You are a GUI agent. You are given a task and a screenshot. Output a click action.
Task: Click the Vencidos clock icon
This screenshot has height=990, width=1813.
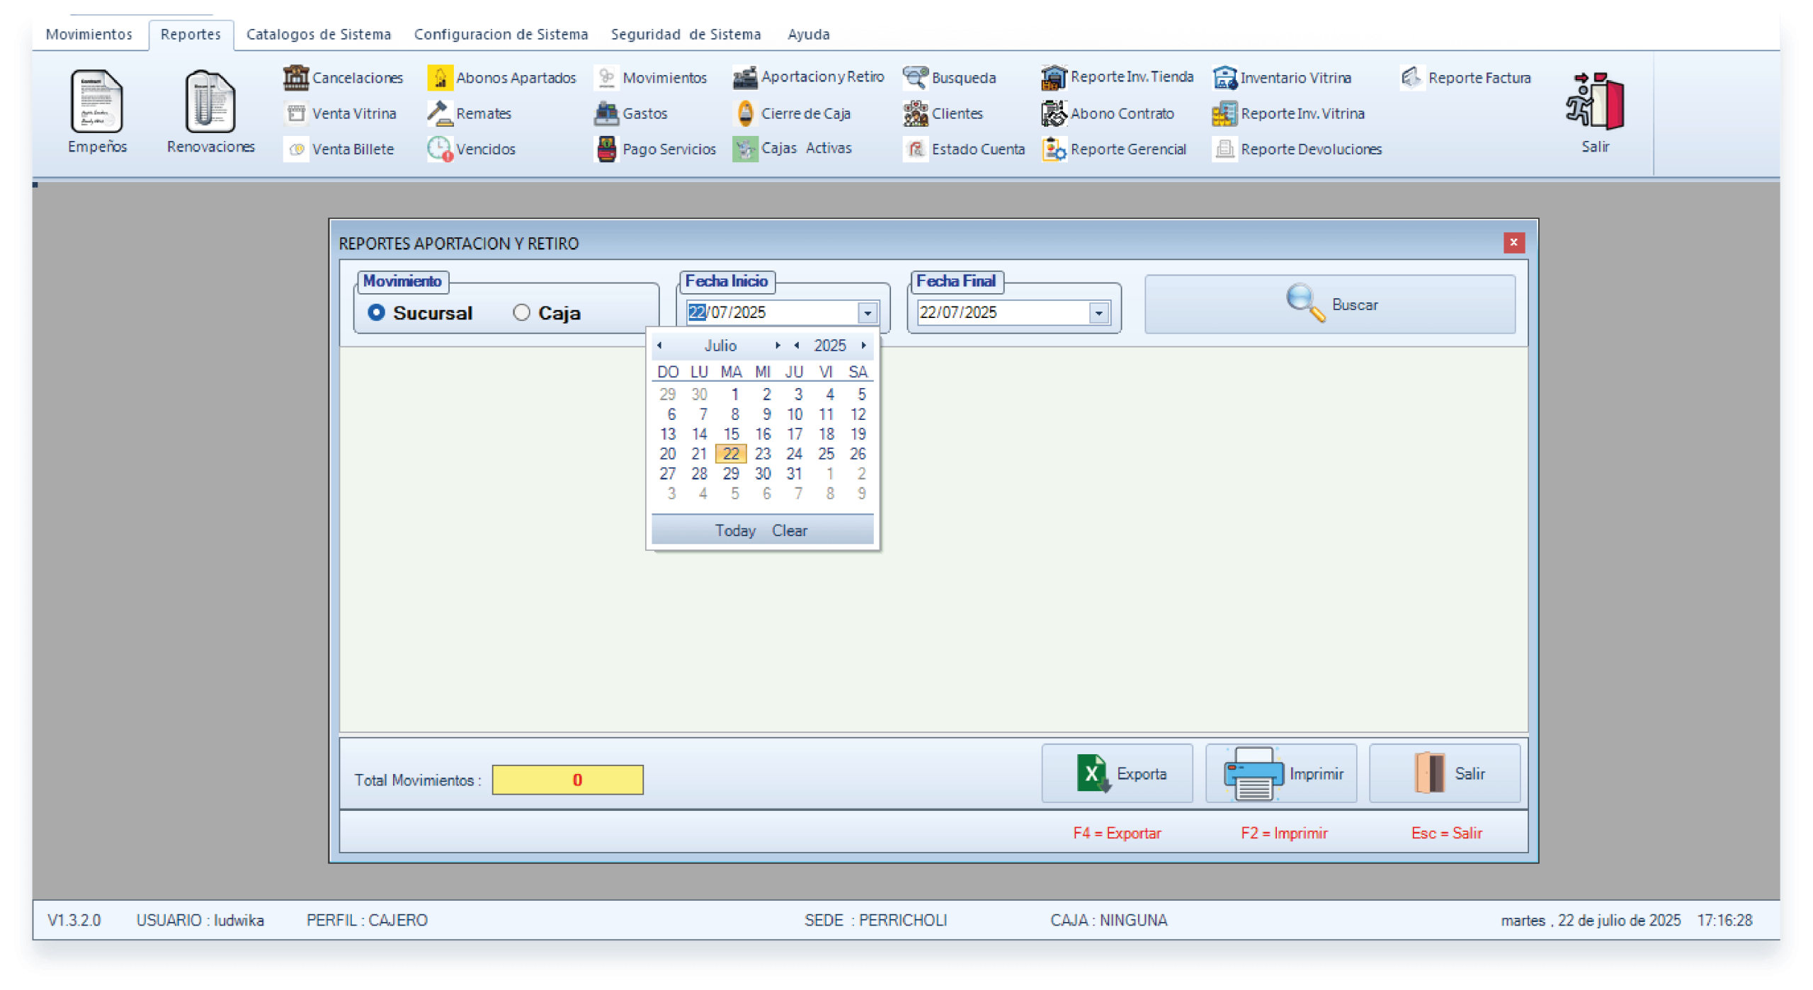439,149
